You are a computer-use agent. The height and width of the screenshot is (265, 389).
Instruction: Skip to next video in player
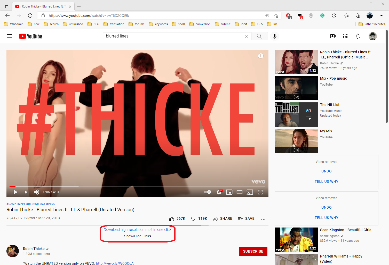pyautogui.click(x=26, y=192)
